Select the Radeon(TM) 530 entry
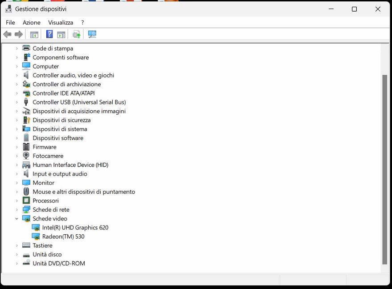This screenshot has width=392, height=289. click(x=63, y=237)
